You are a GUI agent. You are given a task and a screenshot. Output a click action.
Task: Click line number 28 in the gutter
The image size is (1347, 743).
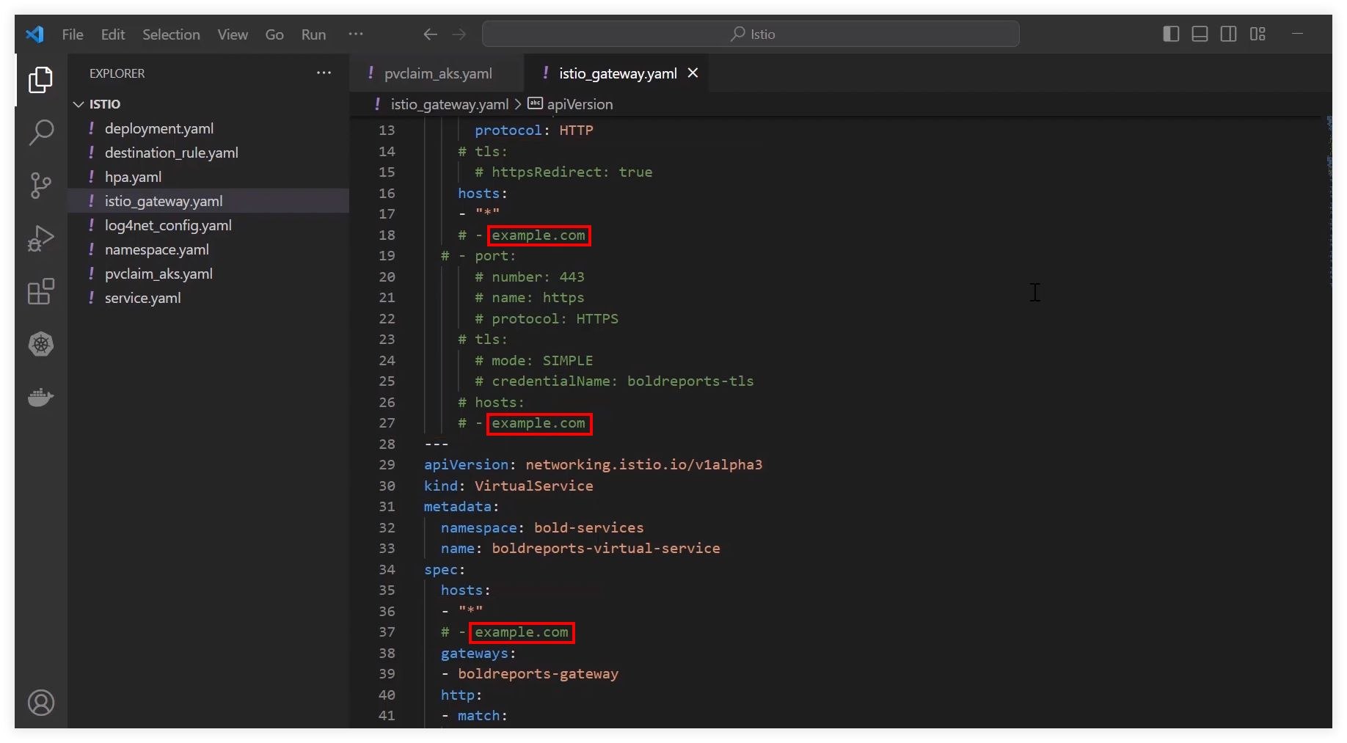[387, 444]
